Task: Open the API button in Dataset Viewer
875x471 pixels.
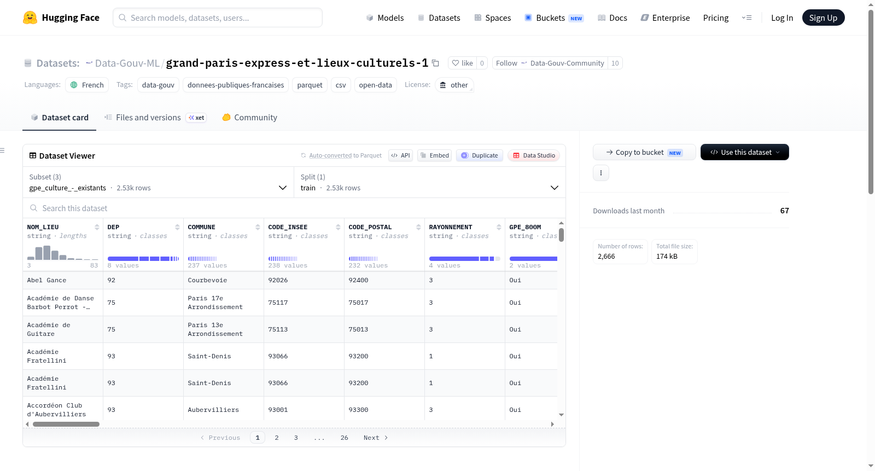Action: coord(400,155)
